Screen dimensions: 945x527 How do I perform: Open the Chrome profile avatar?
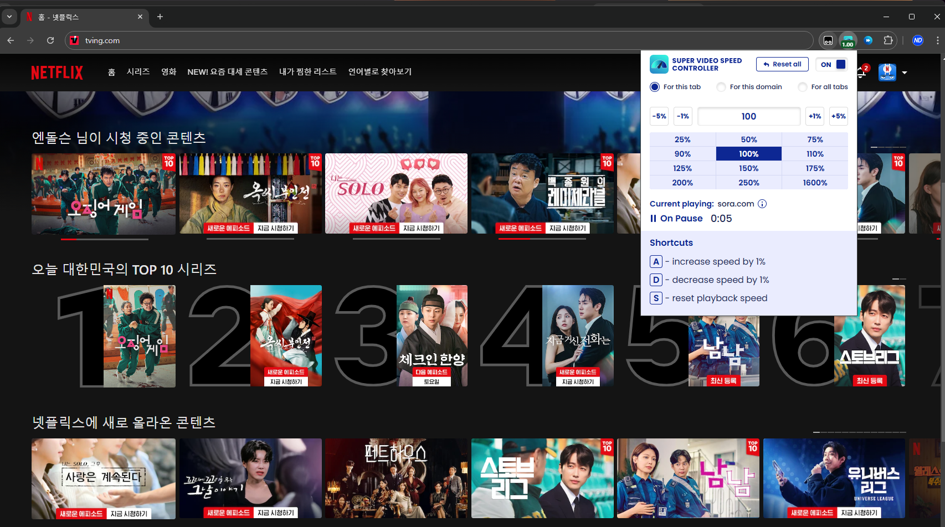918,40
